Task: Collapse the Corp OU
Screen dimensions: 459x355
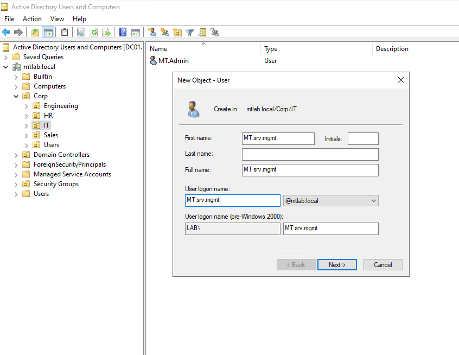Action: [16, 96]
